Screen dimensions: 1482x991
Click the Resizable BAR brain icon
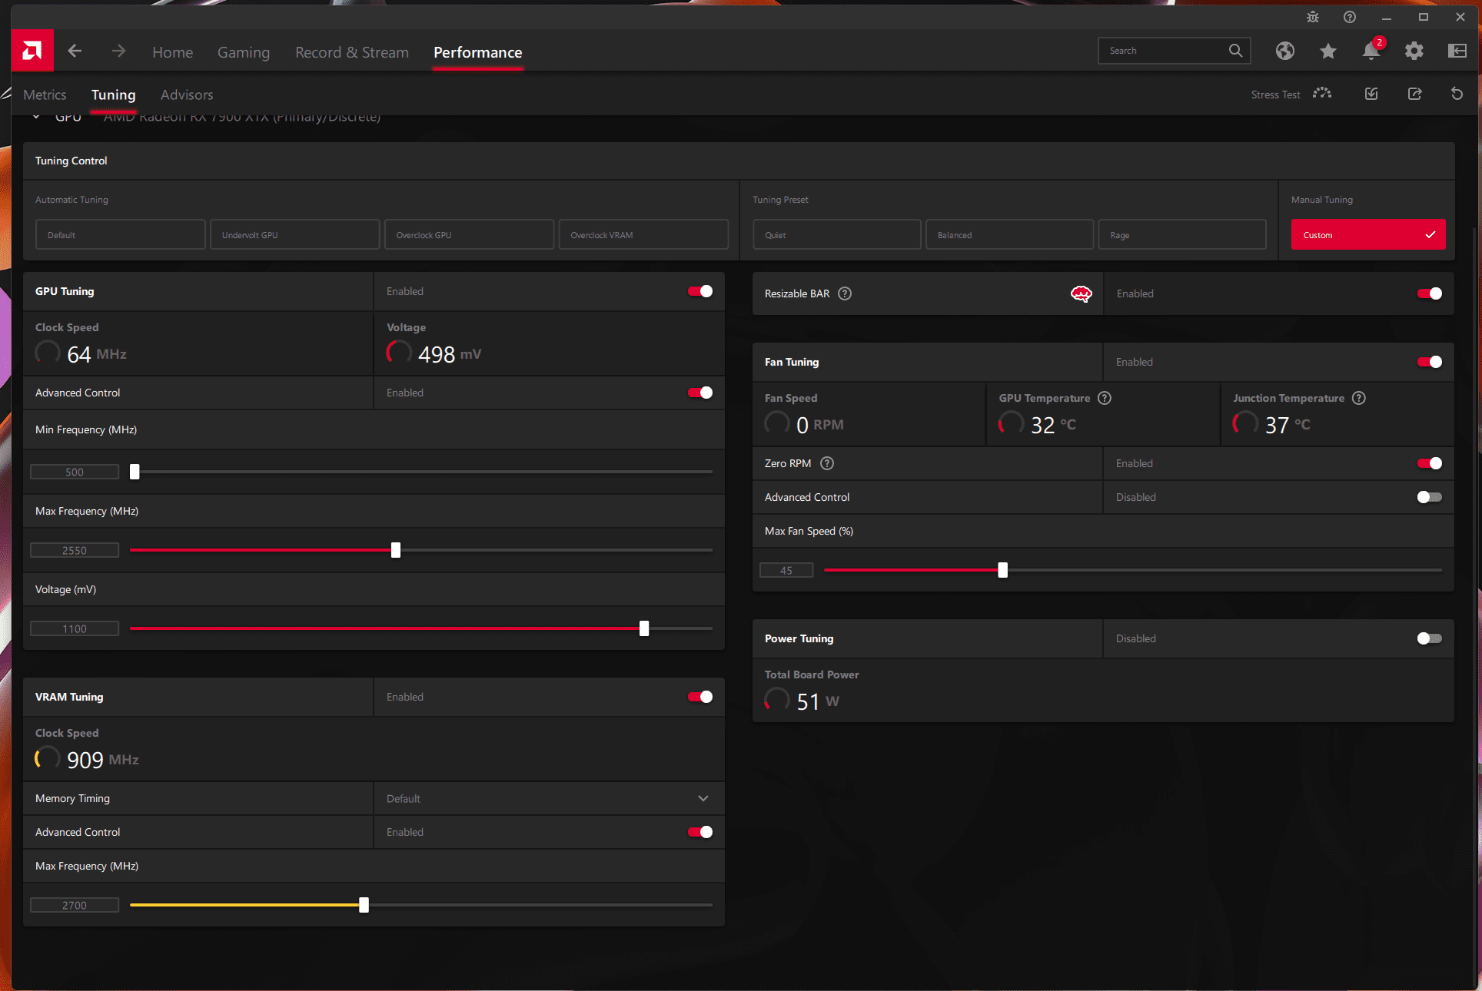click(1082, 293)
